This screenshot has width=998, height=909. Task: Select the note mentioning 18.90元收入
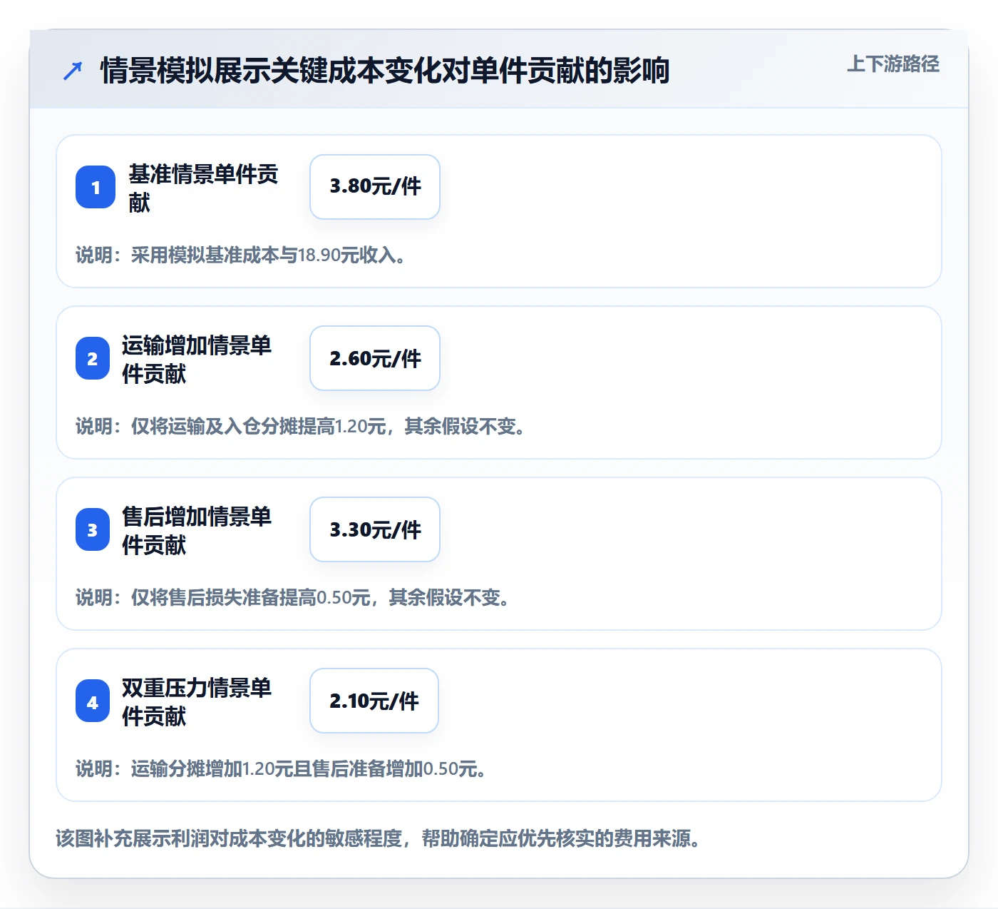click(x=242, y=255)
